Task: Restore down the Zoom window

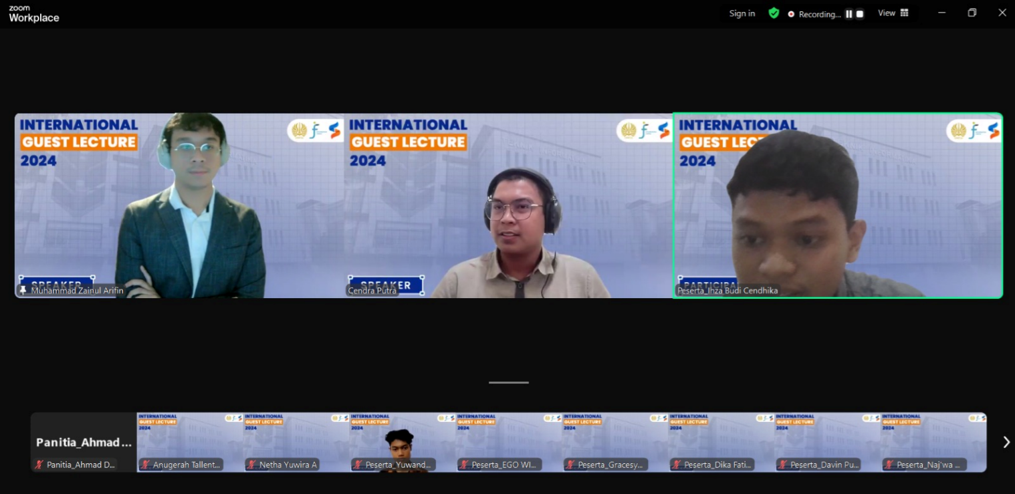Action: [x=972, y=13]
